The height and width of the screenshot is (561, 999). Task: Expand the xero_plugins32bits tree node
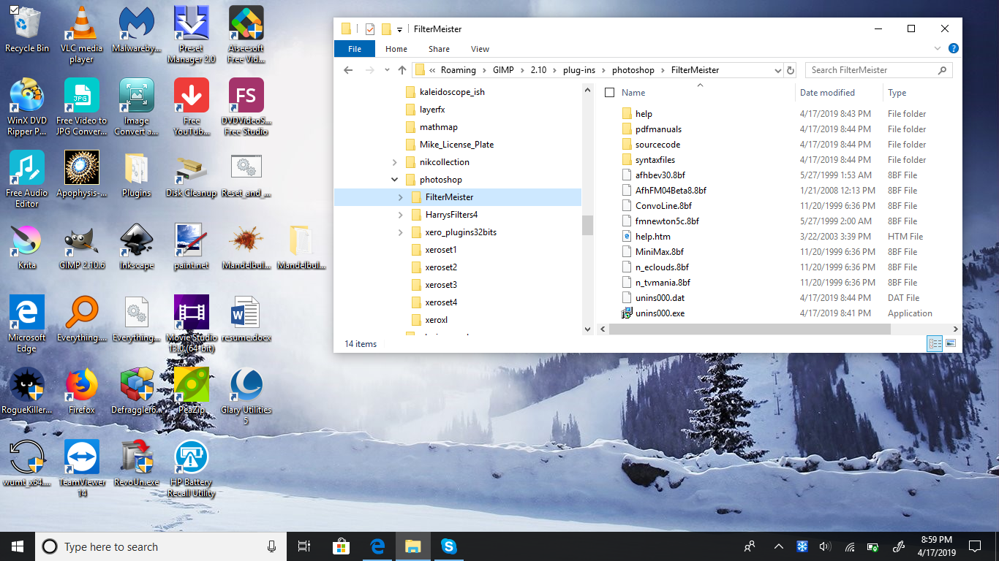(x=401, y=232)
